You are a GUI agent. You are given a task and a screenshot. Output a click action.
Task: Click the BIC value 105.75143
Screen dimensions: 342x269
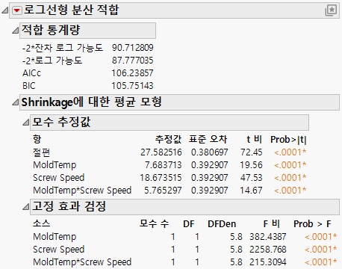click(132, 86)
